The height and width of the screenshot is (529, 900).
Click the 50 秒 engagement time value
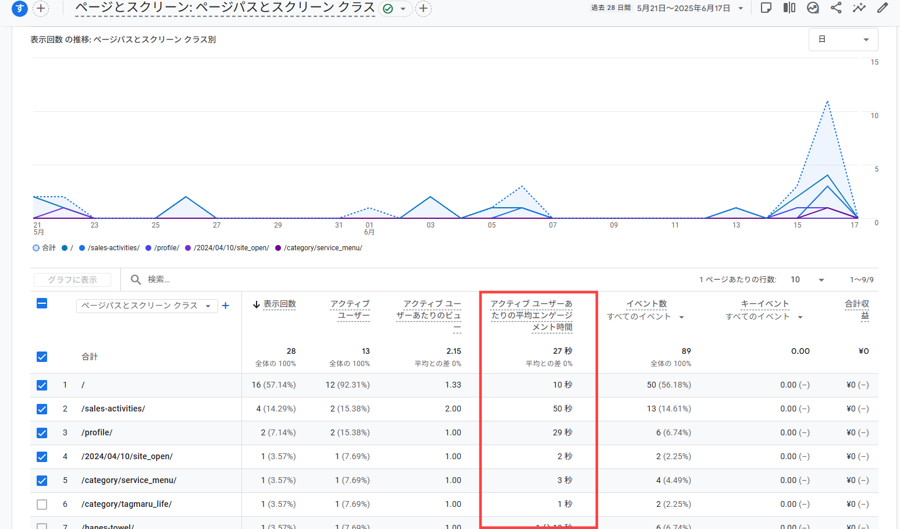click(563, 409)
